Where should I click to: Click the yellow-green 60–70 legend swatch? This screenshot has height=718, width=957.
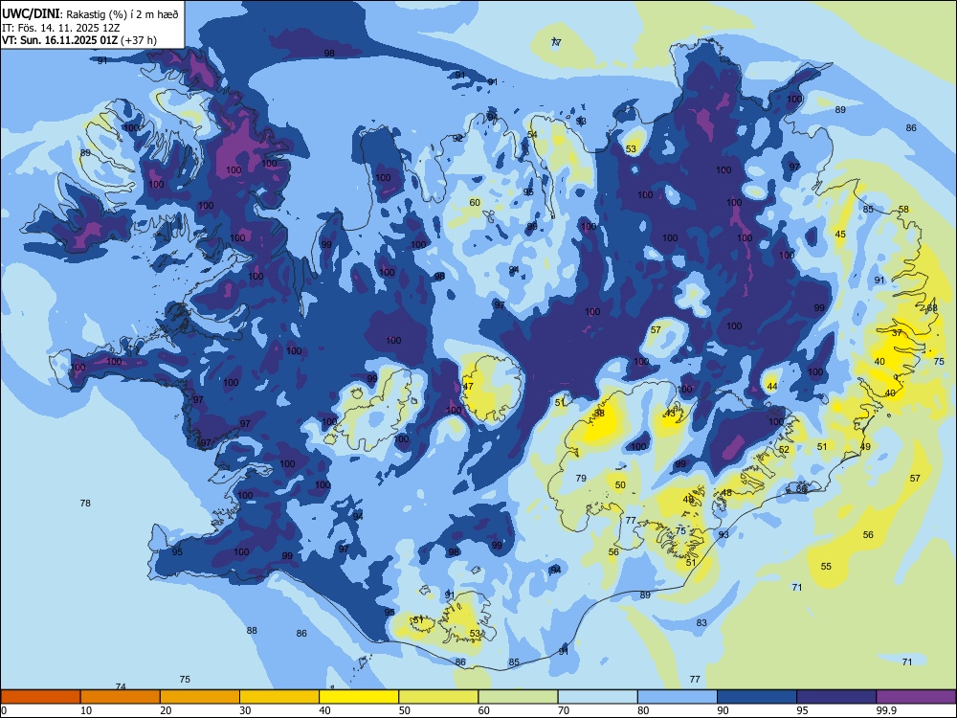pyautogui.click(x=518, y=697)
